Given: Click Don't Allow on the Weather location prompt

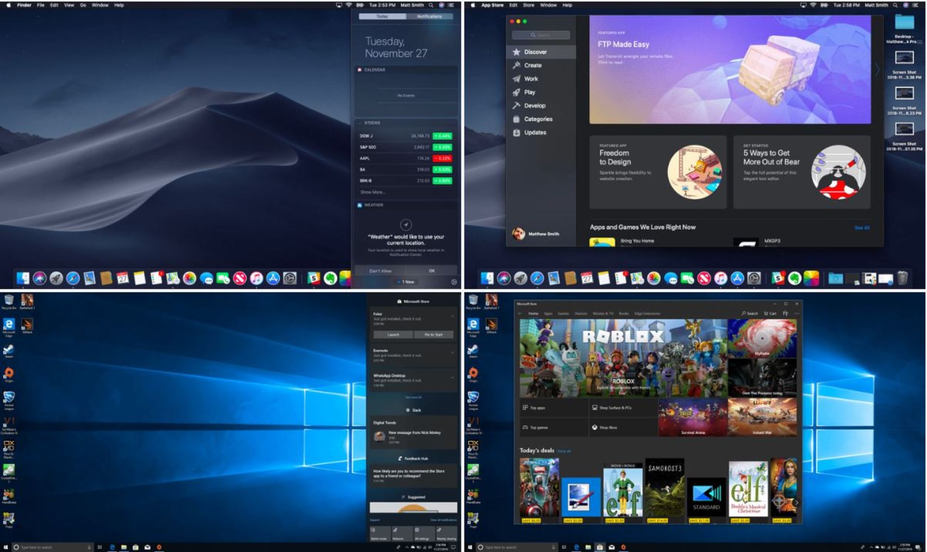Looking at the screenshot, I should coord(380,271).
